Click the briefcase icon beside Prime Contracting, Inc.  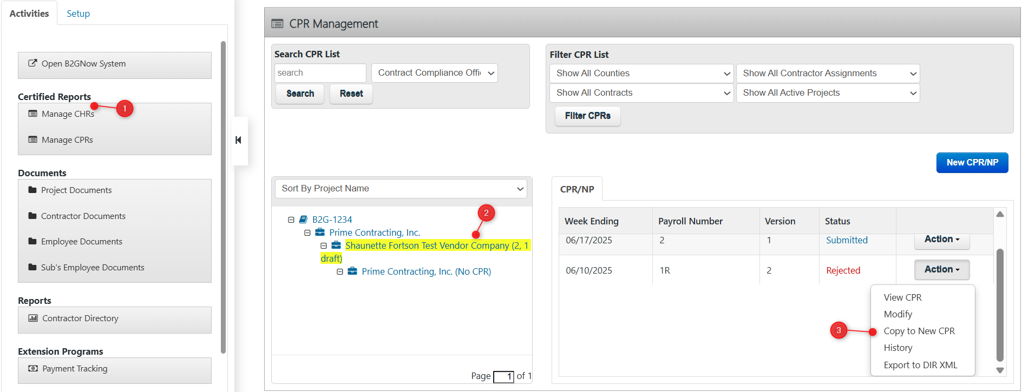click(320, 232)
